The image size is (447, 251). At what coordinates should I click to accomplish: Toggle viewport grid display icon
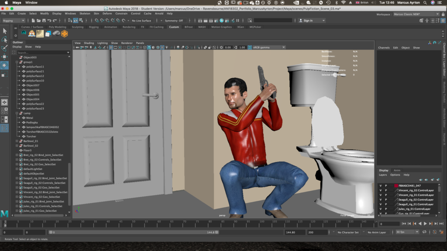(x=111, y=47)
